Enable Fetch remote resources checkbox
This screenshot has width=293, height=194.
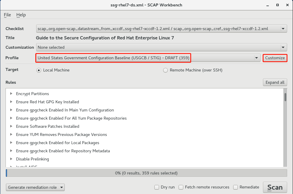(181, 187)
